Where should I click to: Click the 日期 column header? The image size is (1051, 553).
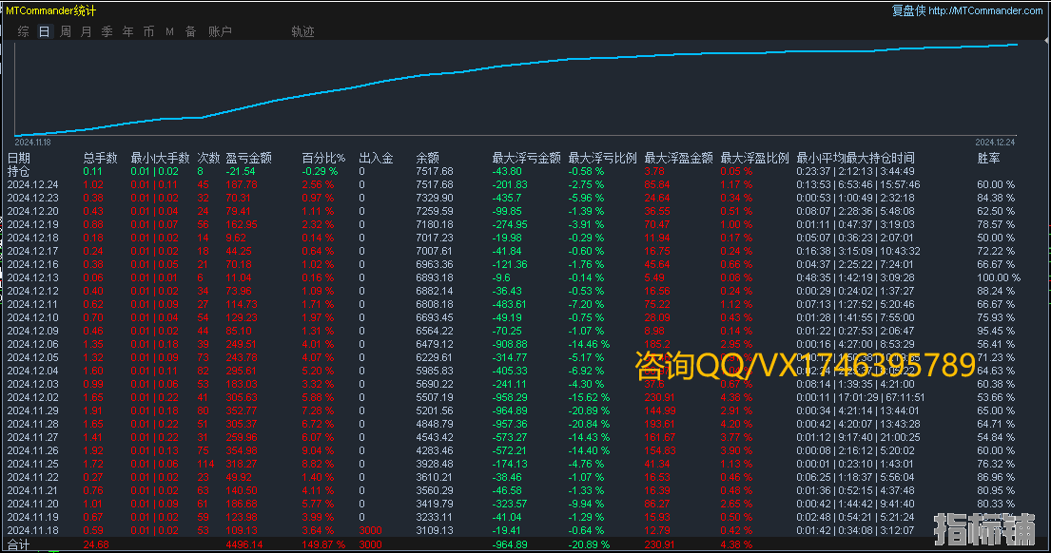coord(19,158)
